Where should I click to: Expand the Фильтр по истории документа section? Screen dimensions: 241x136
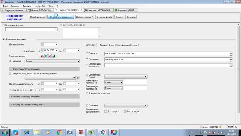[44, 69]
